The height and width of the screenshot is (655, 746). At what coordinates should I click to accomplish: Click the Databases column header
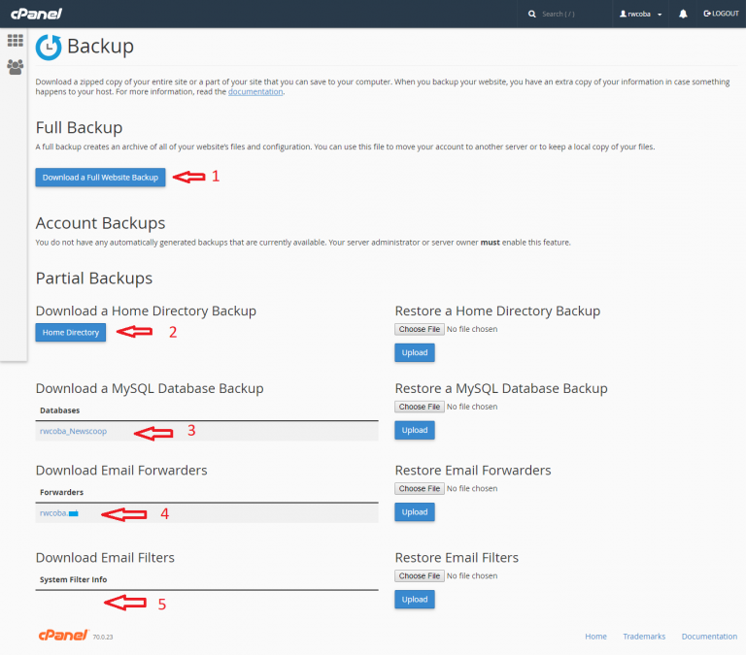click(60, 410)
